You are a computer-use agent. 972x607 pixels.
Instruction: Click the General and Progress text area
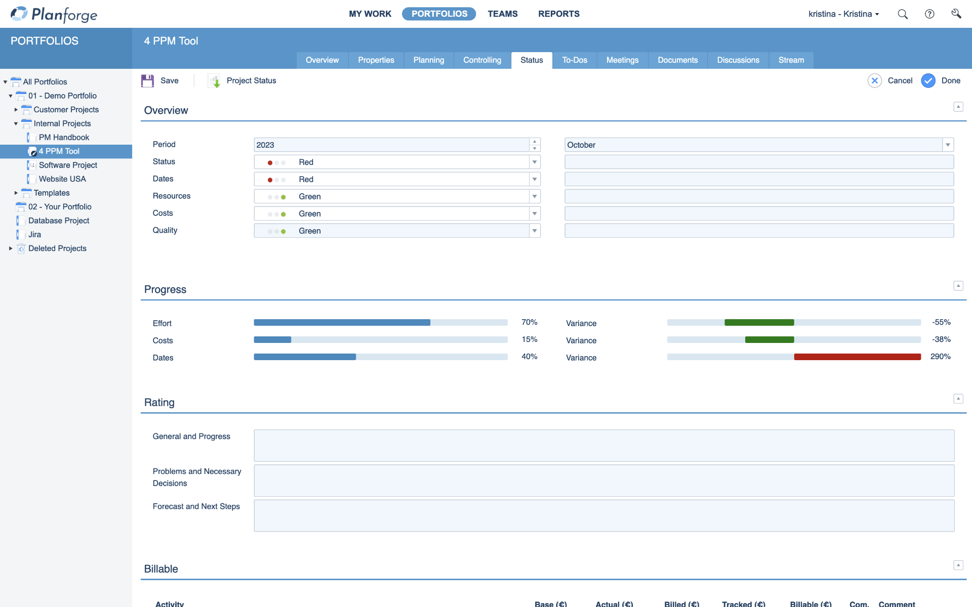[602, 446]
